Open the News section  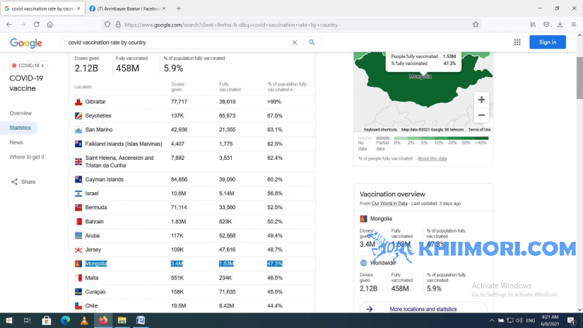point(16,142)
